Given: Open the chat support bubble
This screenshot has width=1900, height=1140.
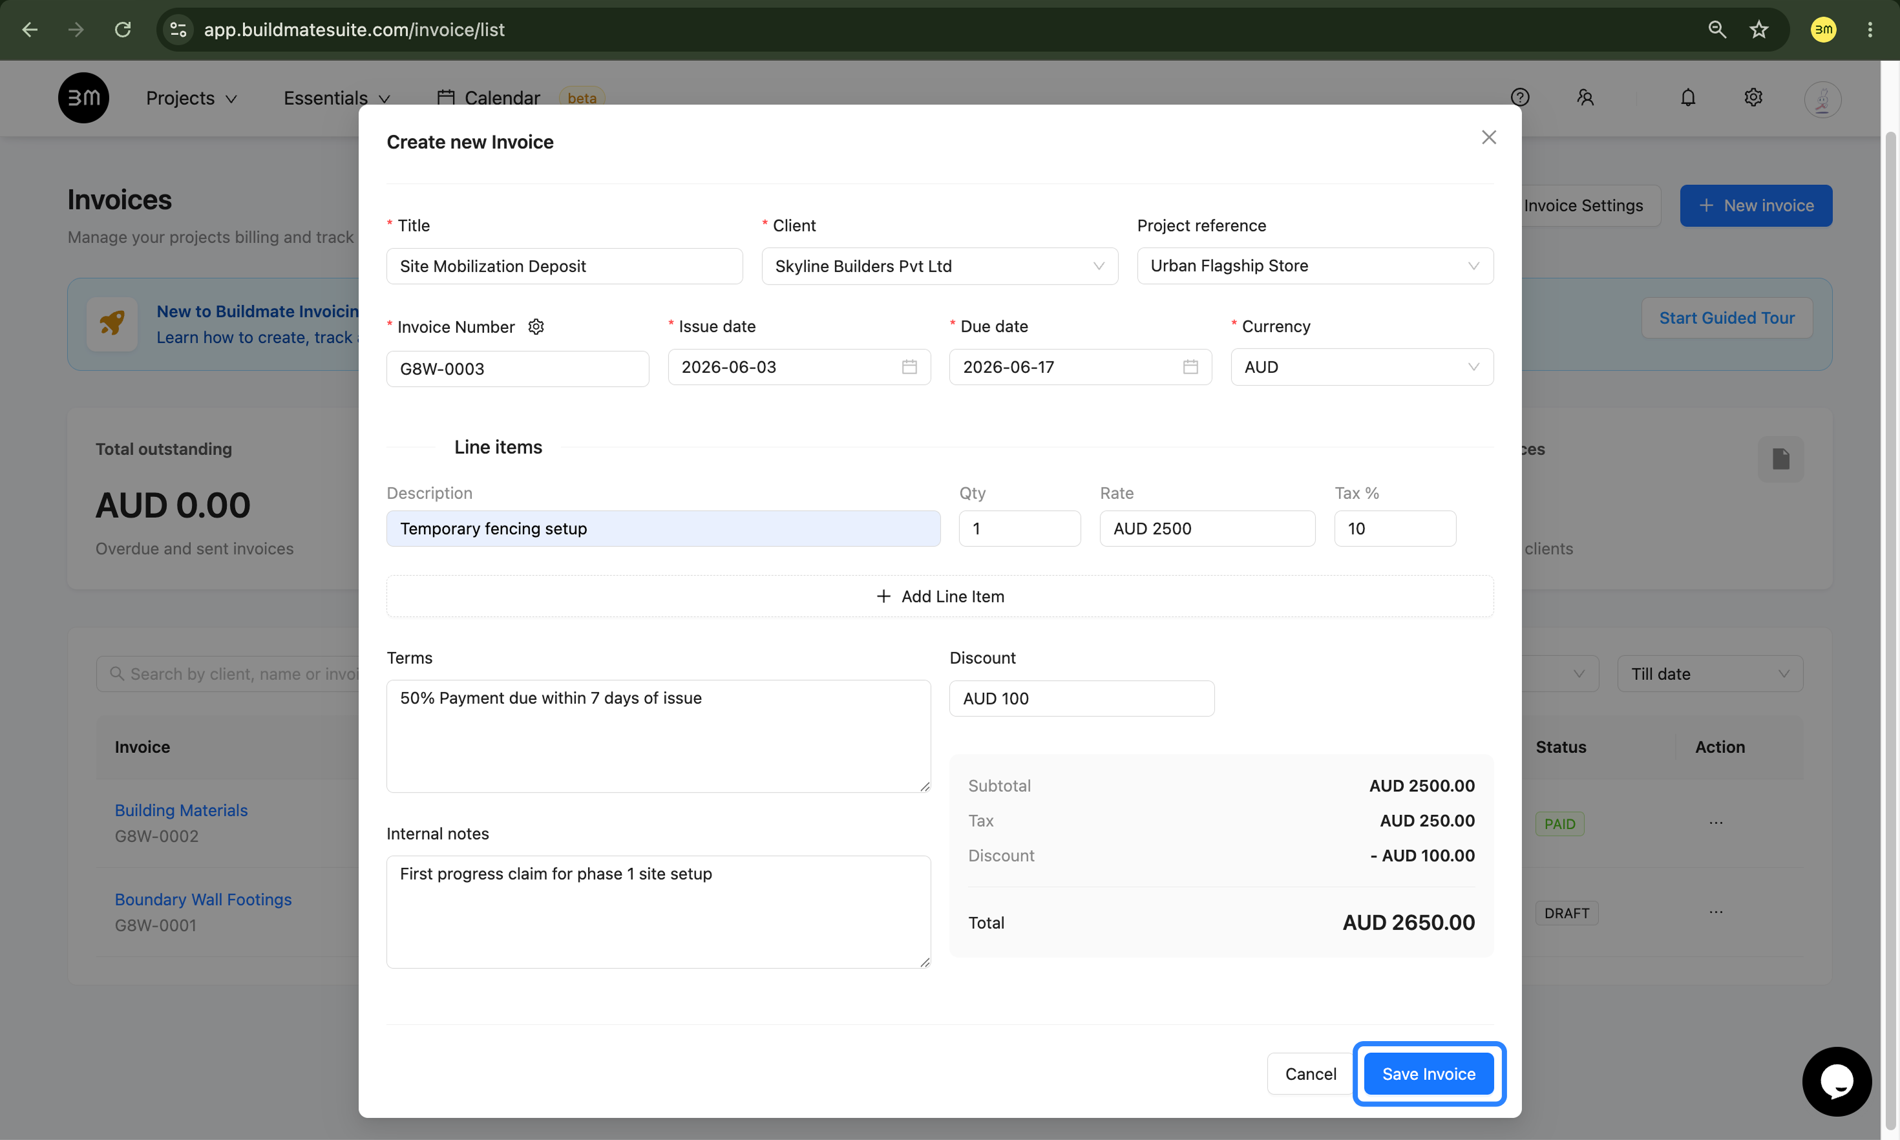Looking at the screenshot, I should pyautogui.click(x=1837, y=1082).
